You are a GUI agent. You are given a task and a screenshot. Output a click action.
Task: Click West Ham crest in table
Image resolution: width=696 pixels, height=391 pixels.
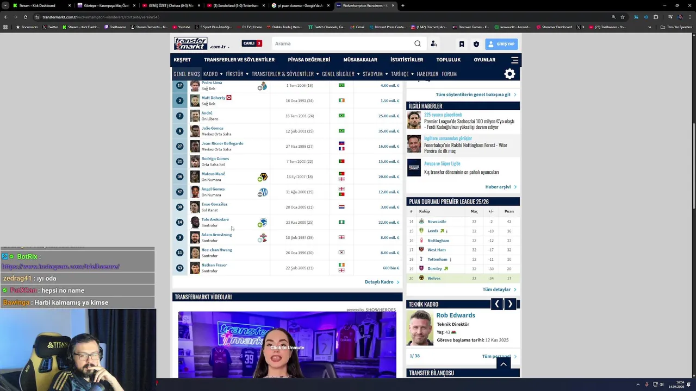tap(421, 250)
